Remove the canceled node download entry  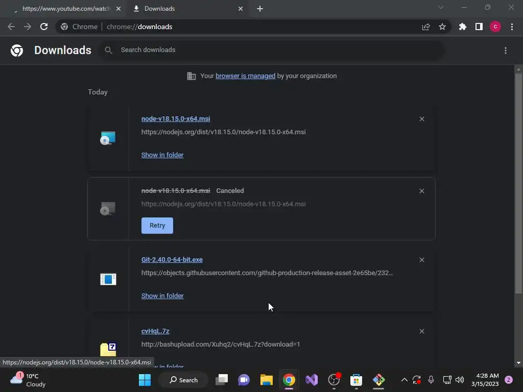(421, 191)
